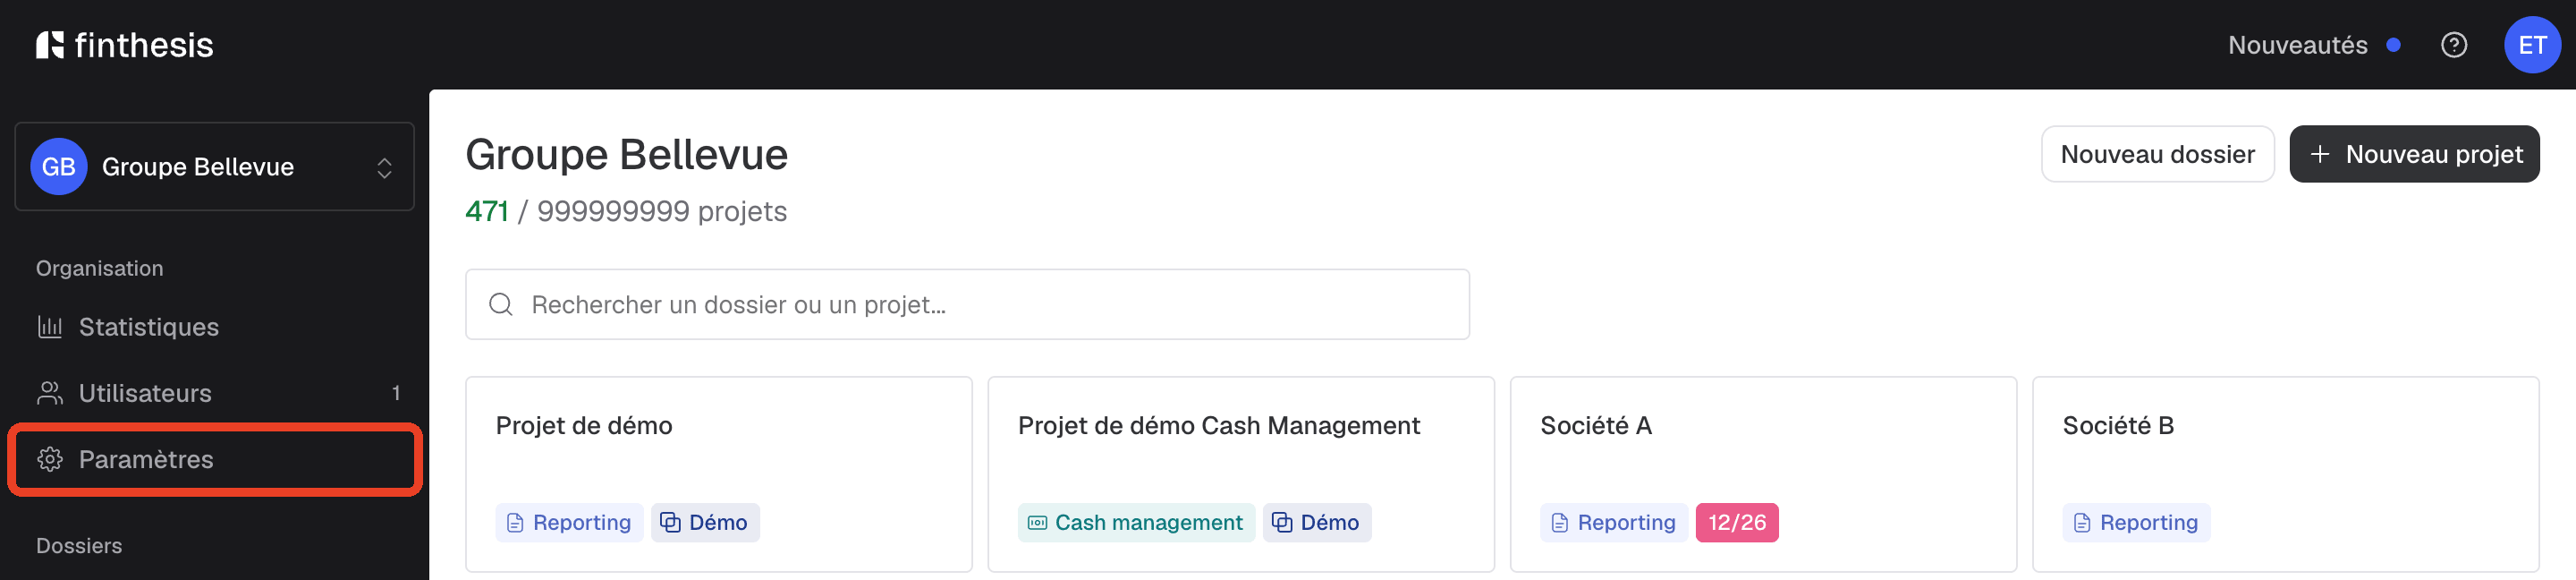Screen dimensions: 2576x580
Task: Open Statistiques in the sidebar
Action: 214,326
